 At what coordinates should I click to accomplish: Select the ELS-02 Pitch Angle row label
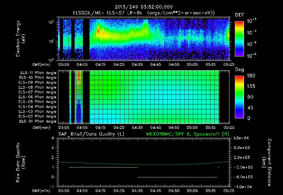(x=38, y=117)
